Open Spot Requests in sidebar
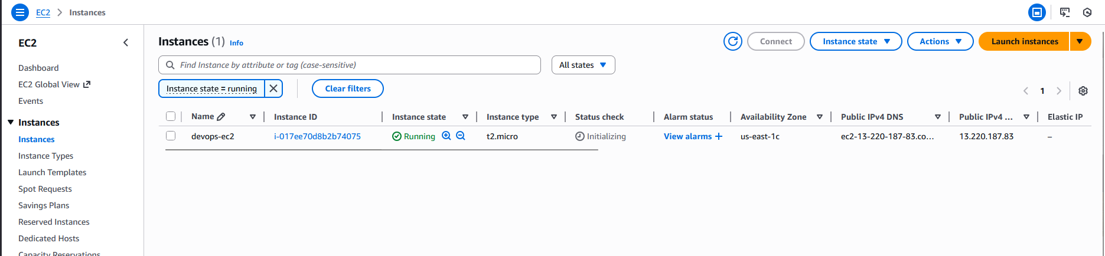The height and width of the screenshot is (256, 1105). [x=45, y=189]
